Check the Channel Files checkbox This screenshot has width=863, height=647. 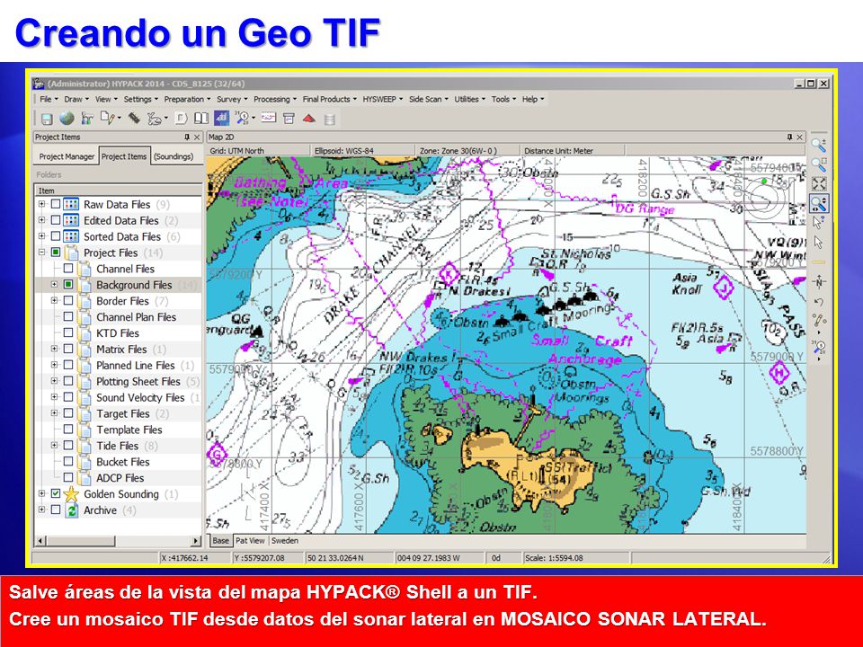68,269
